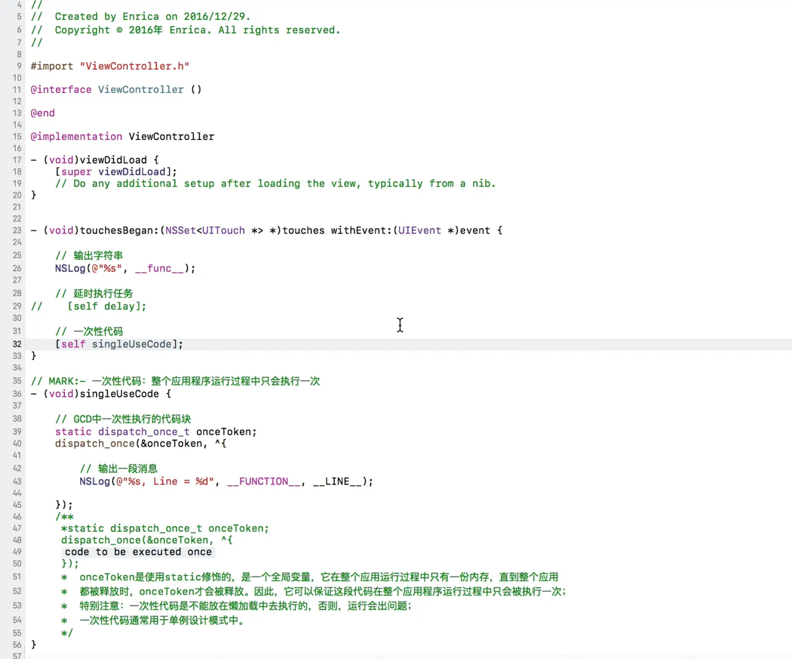Click dispatch_once(&onceToken, ^{ on line 40
This screenshot has height=659, width=792.
pos(141,443)
